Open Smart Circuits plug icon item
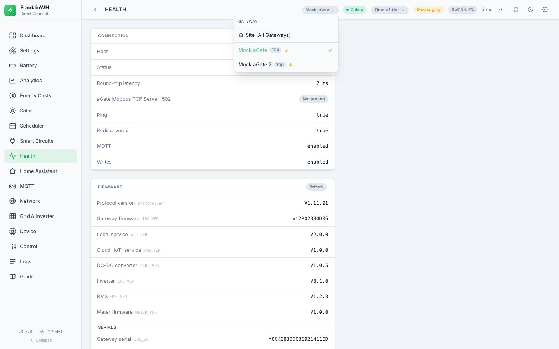Screen dimensions: 559x349 [40, 141]
